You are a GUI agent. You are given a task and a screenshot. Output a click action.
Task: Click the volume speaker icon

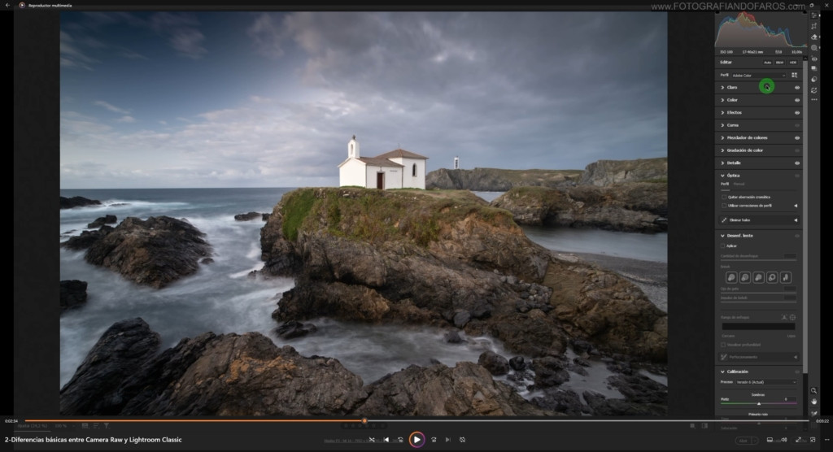(x=783, y=440)
